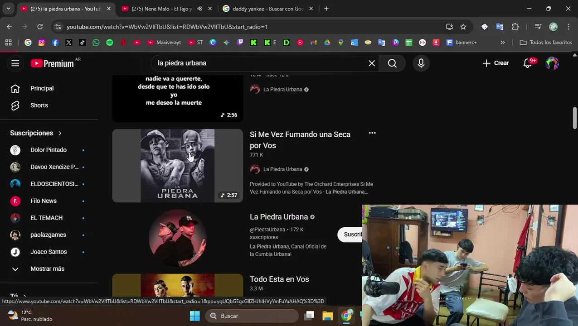Open La Piedra Urbana channel round avatar

pyautogui.click(x=178, y=238)
